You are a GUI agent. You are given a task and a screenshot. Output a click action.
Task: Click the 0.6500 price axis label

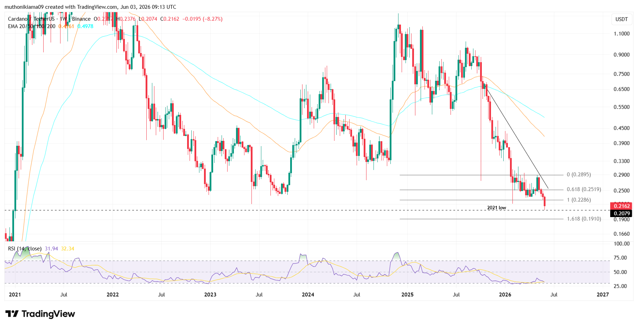click(621, 89)
